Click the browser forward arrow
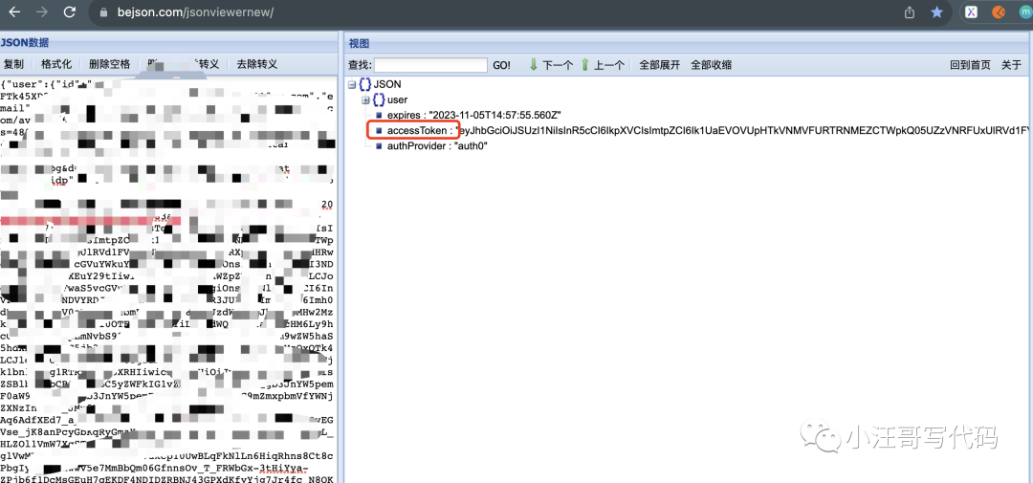The height and width of the screenshot is (483, 1033). (x=41, y=12)
